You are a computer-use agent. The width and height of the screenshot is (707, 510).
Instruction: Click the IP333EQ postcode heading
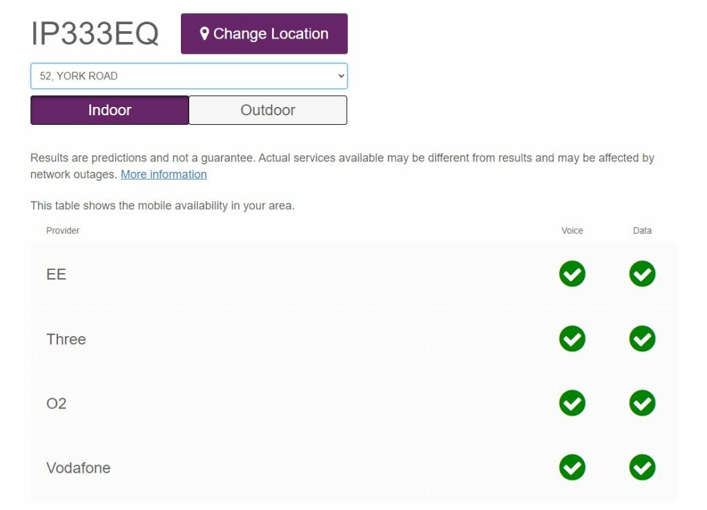95,34
